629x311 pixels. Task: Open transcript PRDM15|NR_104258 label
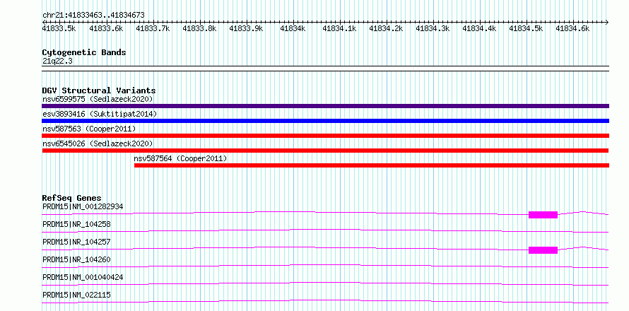coord(76,224)
